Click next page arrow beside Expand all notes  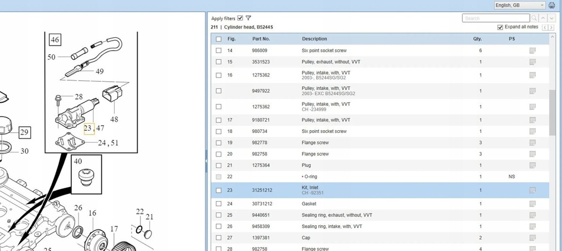(550, 27)
